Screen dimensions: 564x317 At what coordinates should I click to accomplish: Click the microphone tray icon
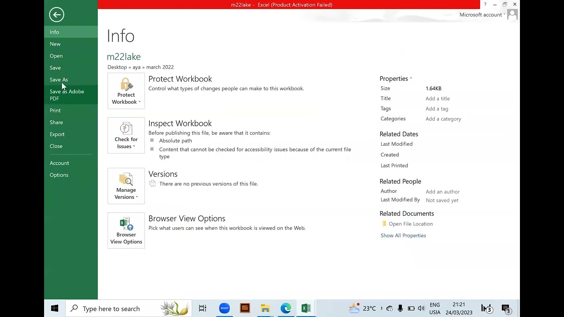point(400,309)
